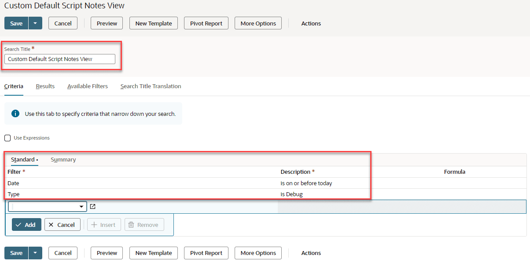This screenshot has height=262, width=530.
Task: Click the 'is Debug' description cell
Action: coord(292,194)
